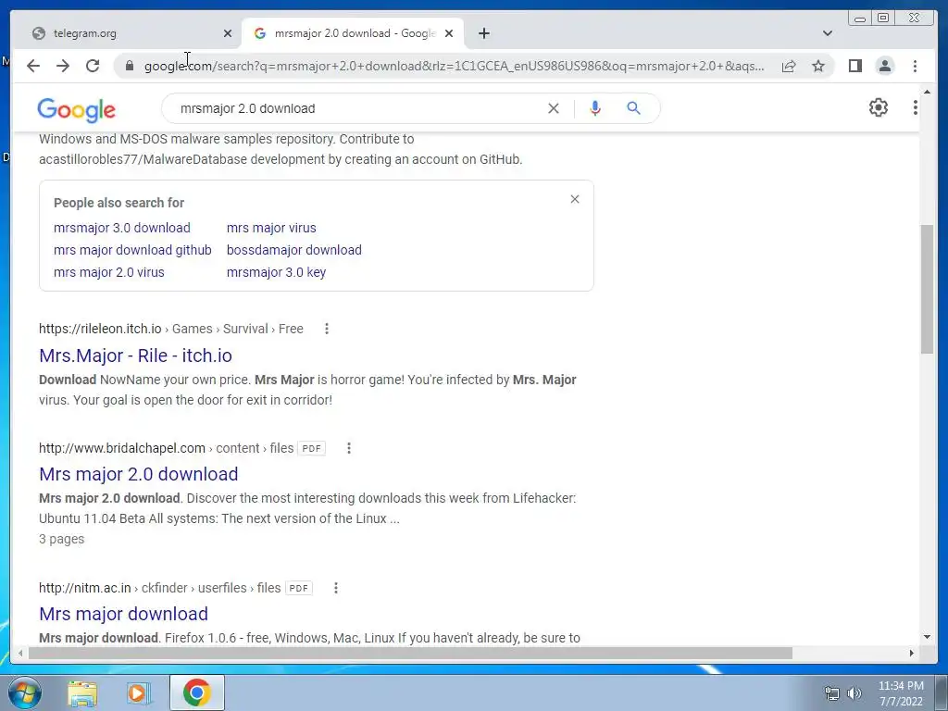The image size is (948, 711).
Task: Click the lock icon in the address bar
Action: [x=130, y=66]
